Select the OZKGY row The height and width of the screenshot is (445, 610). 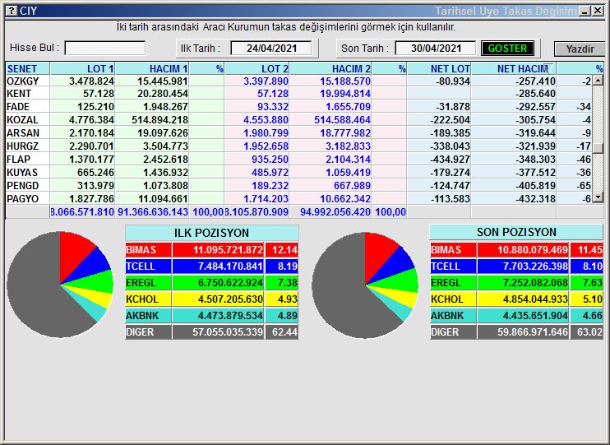coord(298,81)
